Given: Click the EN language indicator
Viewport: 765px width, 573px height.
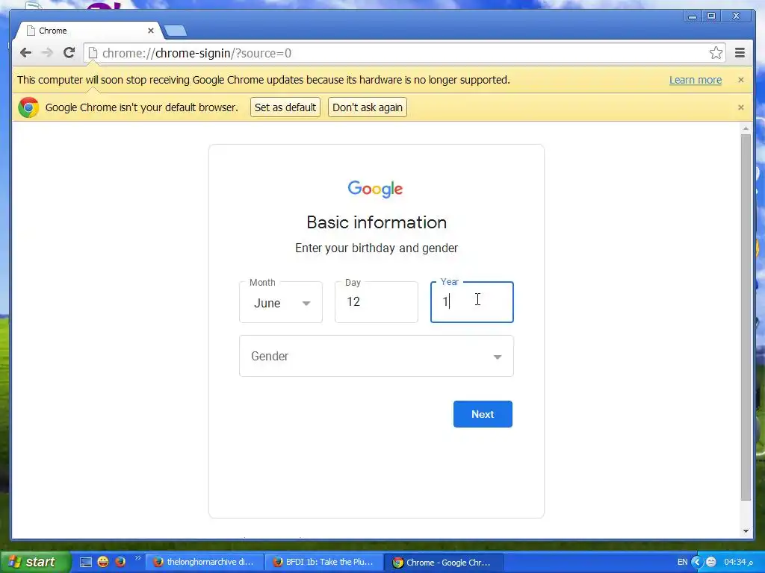Looking at the screenshot, I should click(x=683, y=562).
